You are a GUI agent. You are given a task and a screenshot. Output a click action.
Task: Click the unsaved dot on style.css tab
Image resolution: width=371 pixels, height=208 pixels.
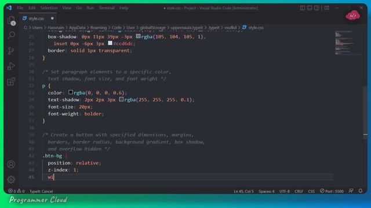point(52,18)
